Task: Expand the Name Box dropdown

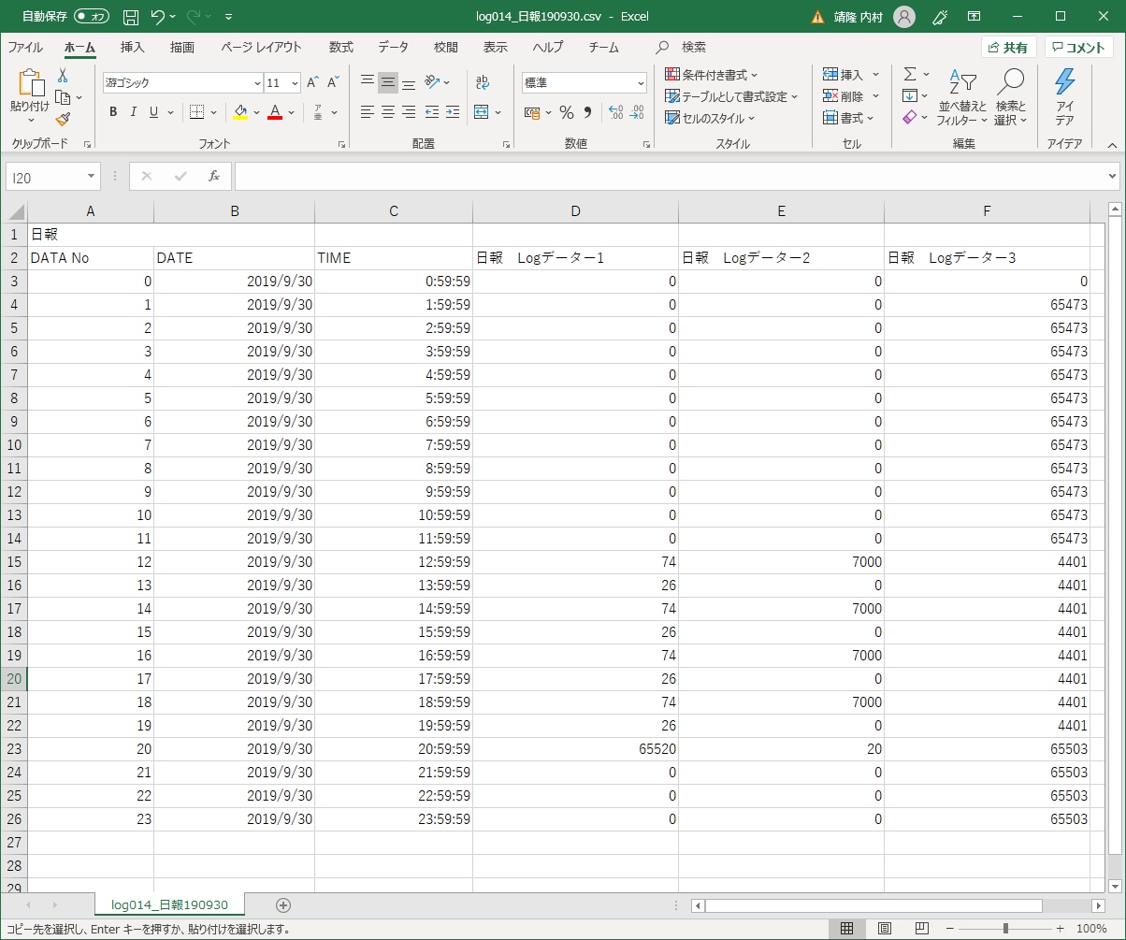Action: [92, 176]
